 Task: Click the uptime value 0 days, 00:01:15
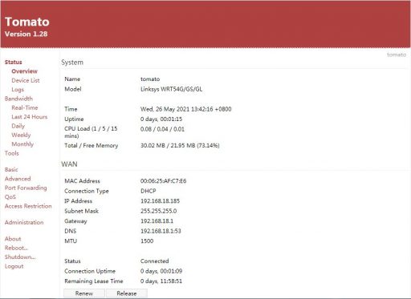click(x=161, y=119)
